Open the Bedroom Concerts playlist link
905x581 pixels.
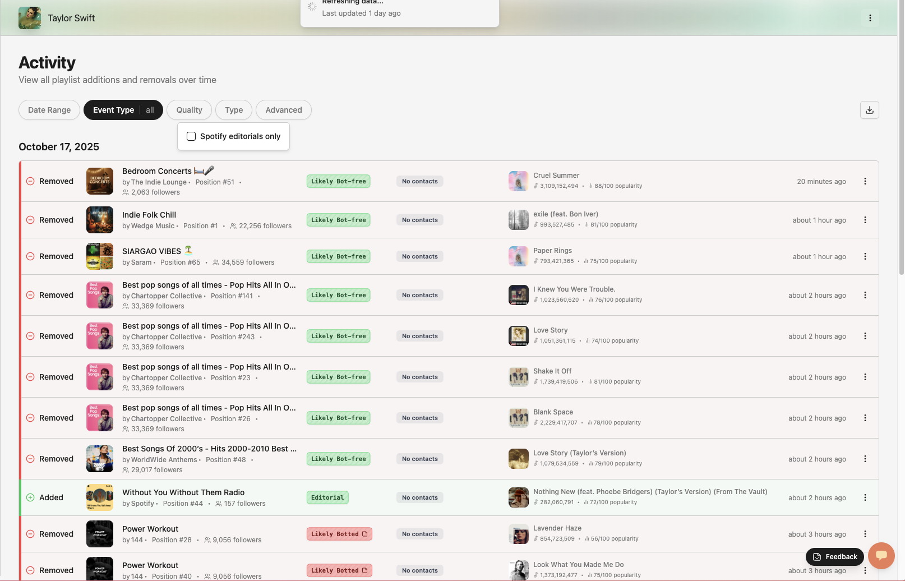pos(157,171)
